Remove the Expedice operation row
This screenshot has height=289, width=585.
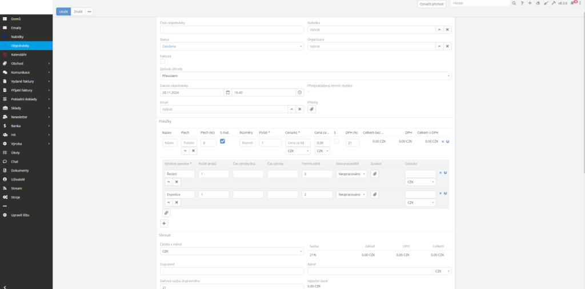(x=440, y=193)
